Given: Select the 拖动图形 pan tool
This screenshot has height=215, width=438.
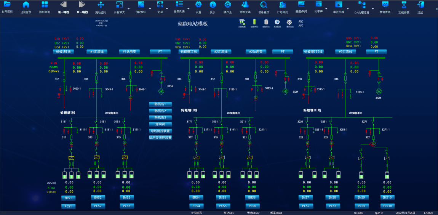Looking at the screenshot, I should (x=101, y=5).
